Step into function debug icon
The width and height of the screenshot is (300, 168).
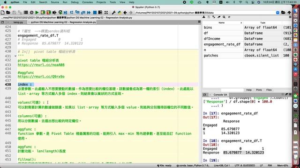[x=77, y=13]
